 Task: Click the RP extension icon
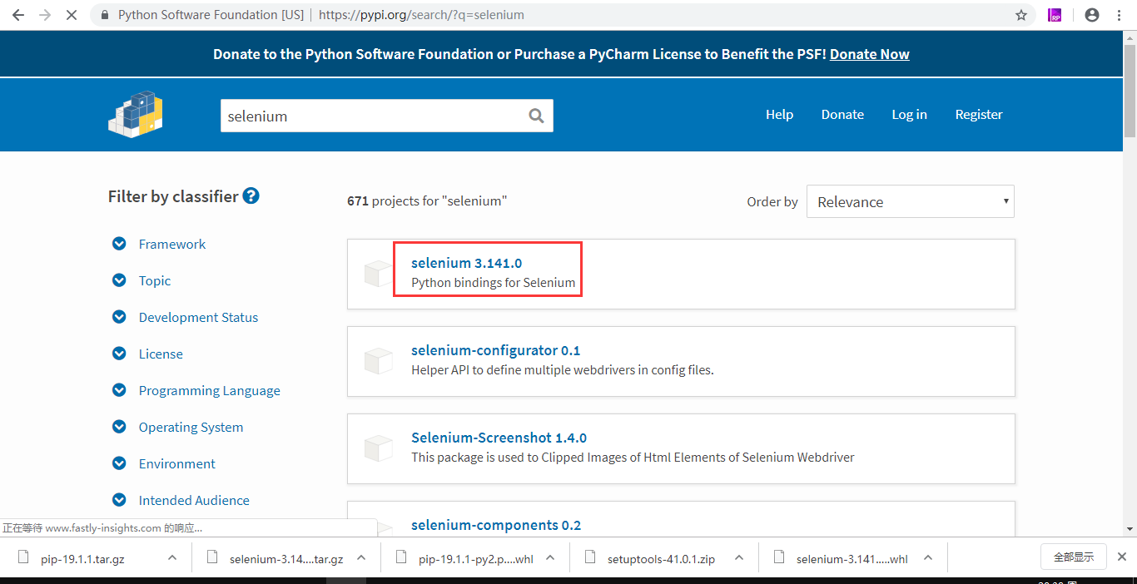(1055, 14)
